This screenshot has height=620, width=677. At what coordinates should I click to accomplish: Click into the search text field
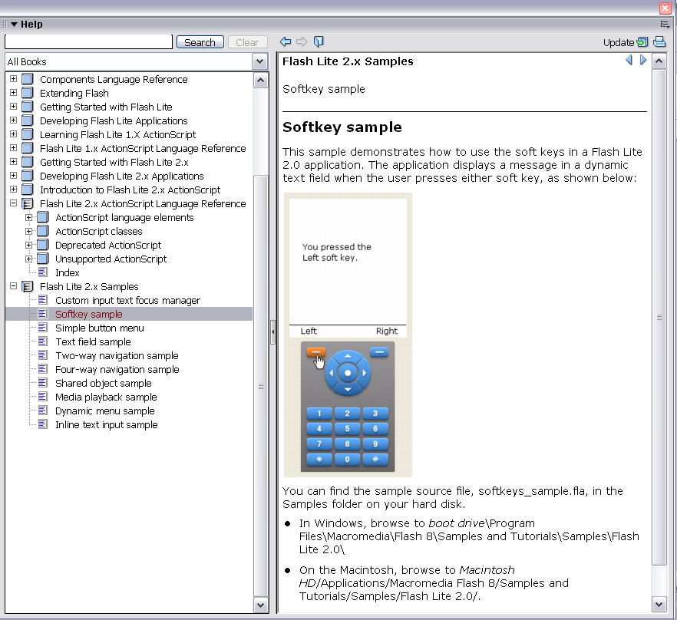point(88,42)
